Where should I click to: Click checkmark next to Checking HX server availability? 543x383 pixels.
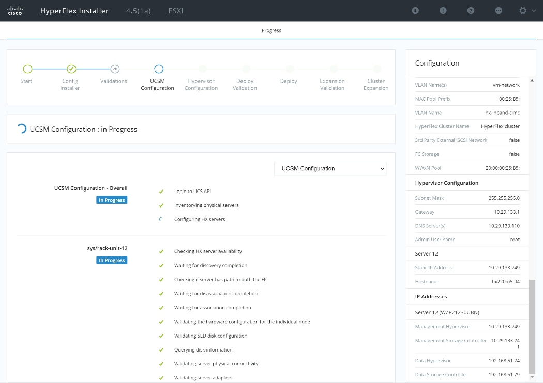pos(161,251)
